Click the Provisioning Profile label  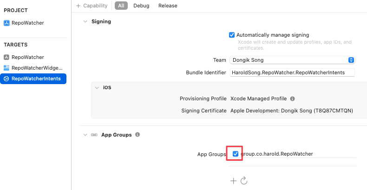pyautogui.click(x=203, y=99)
